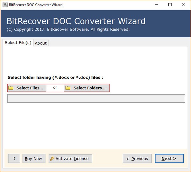Click the copyright notice in the banner
This screenshot has height=172, width=191.
tap(68, 29)
